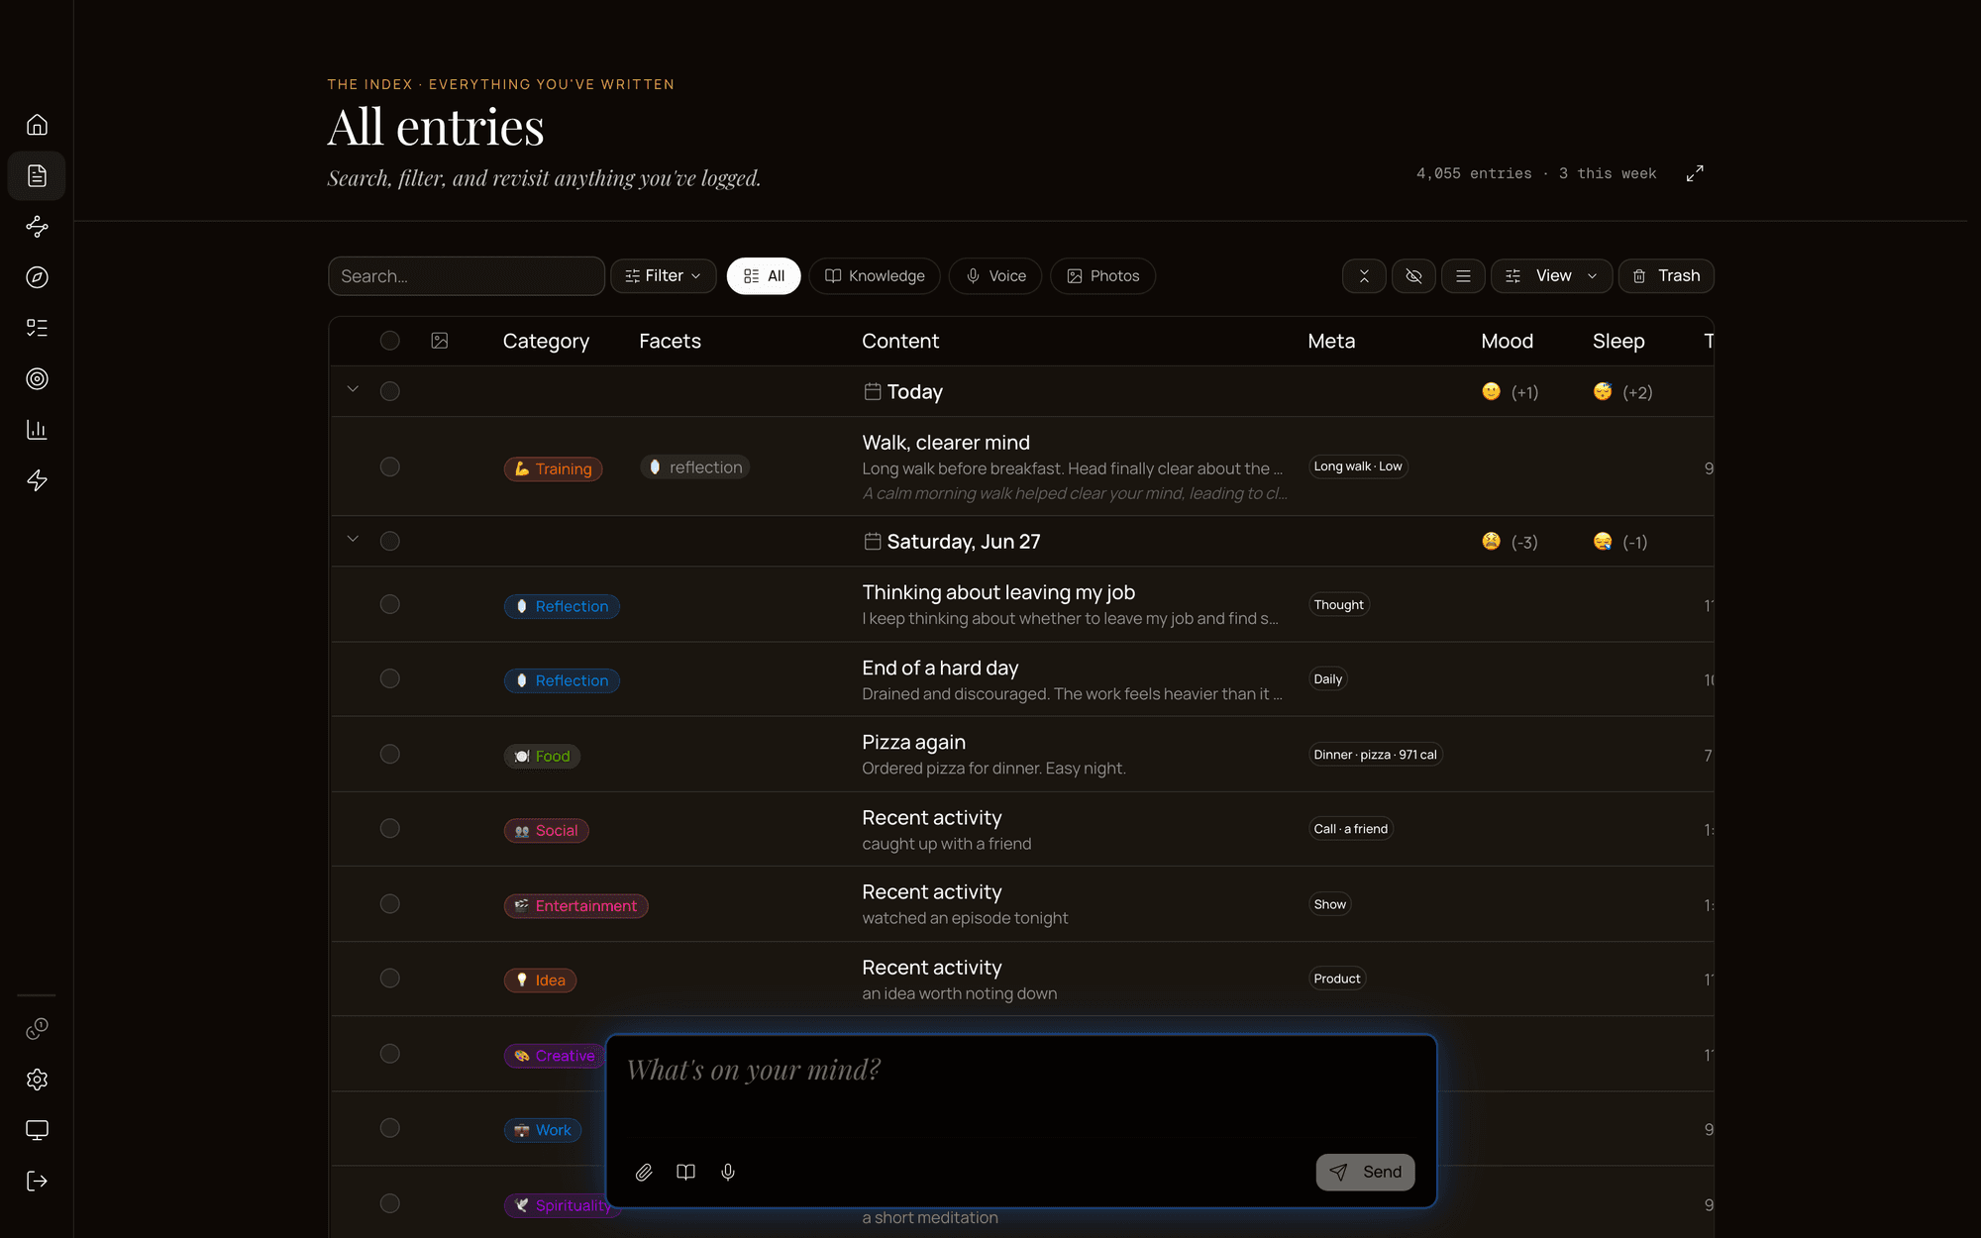The image size is (1981, 1238).
Task: Click the Search input field
Action: tap(467, 276)
